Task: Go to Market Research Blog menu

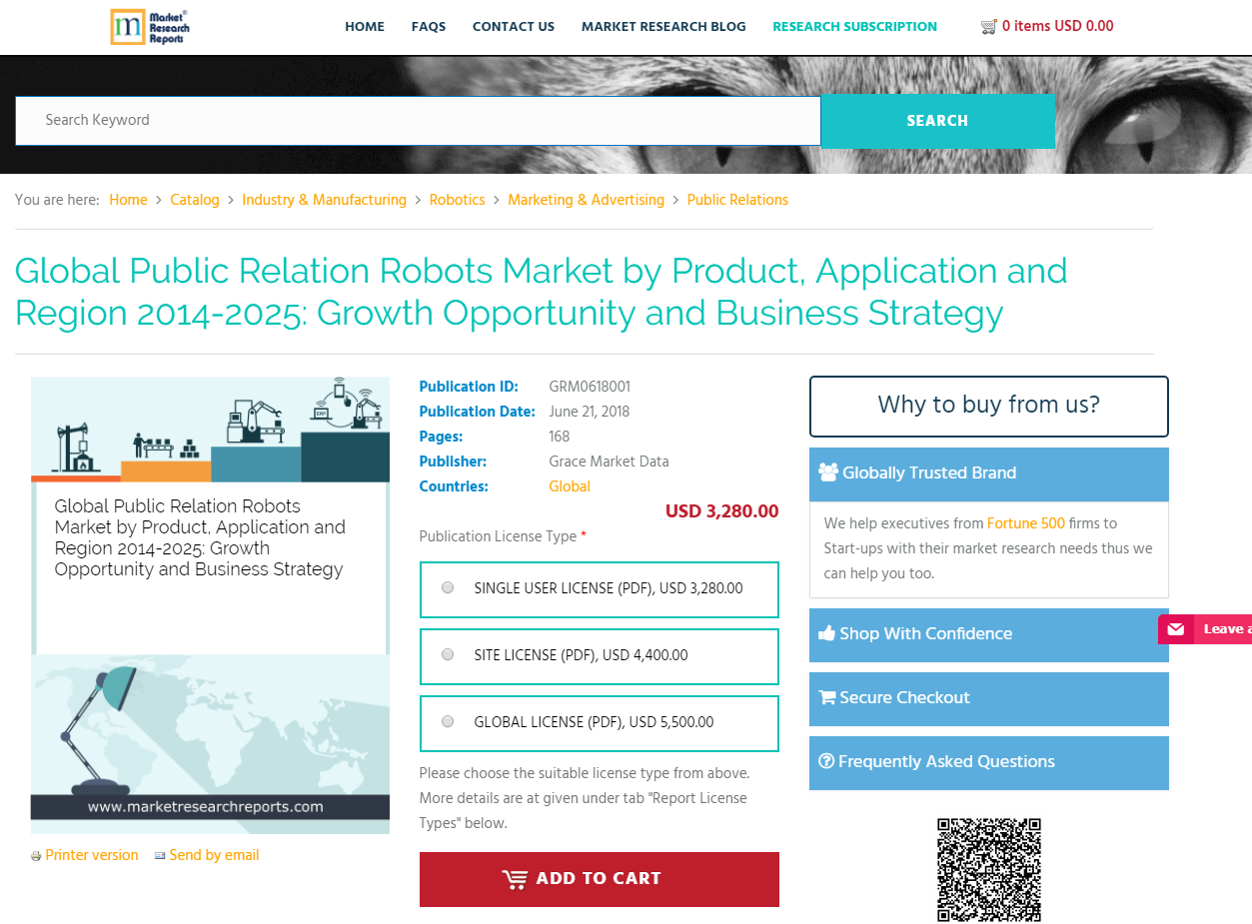Action: click(663, 27)
